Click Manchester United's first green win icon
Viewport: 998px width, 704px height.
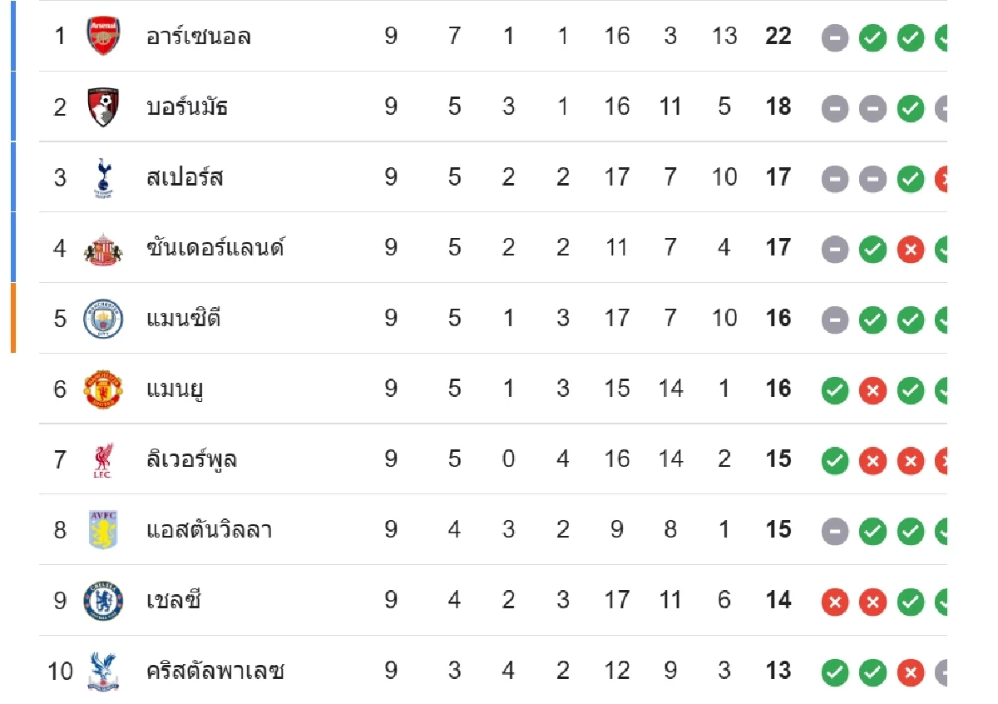[x=835, y=389]
